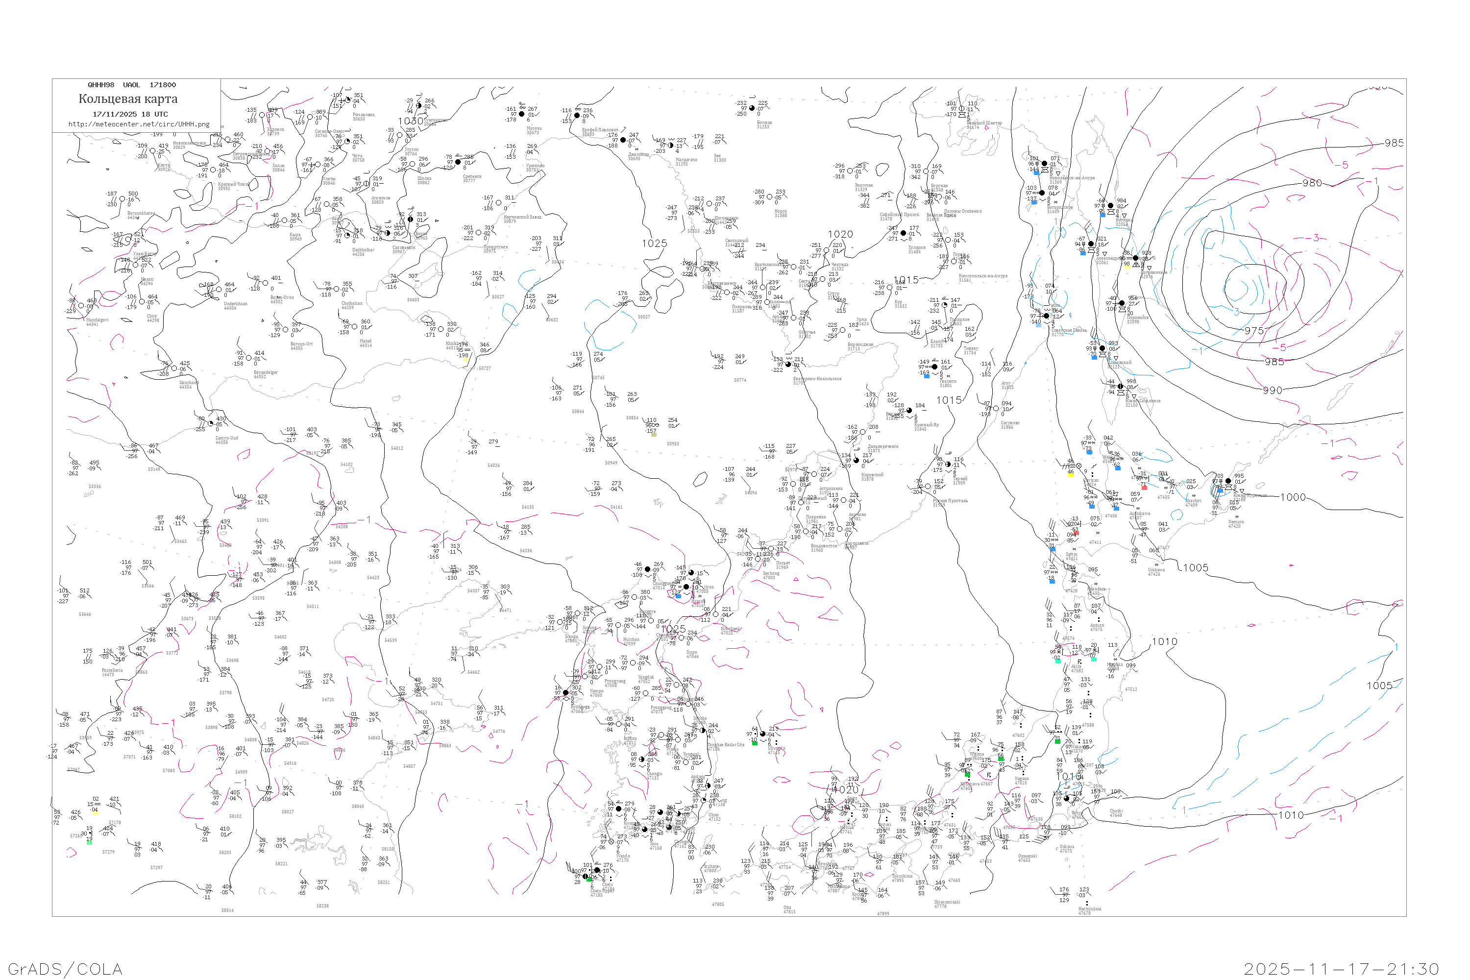
Task: Click the Кольцевая карта map title
Action: 128,99
